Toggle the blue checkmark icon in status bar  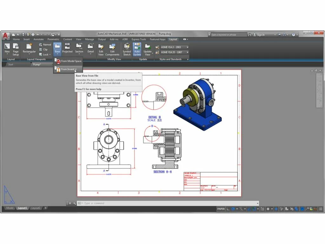[x=302, y=209]
